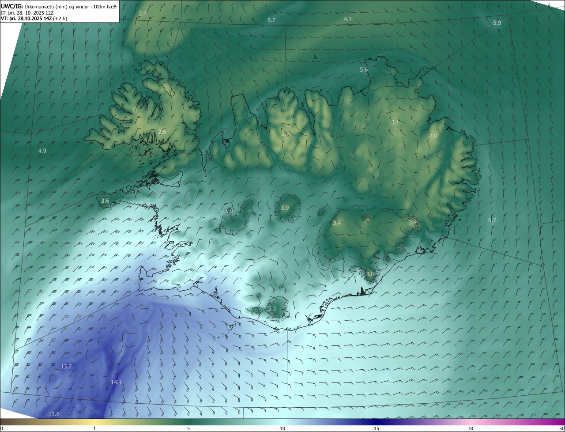
Task: Click the 6.7 value on the map
Action: pos(492,220)
